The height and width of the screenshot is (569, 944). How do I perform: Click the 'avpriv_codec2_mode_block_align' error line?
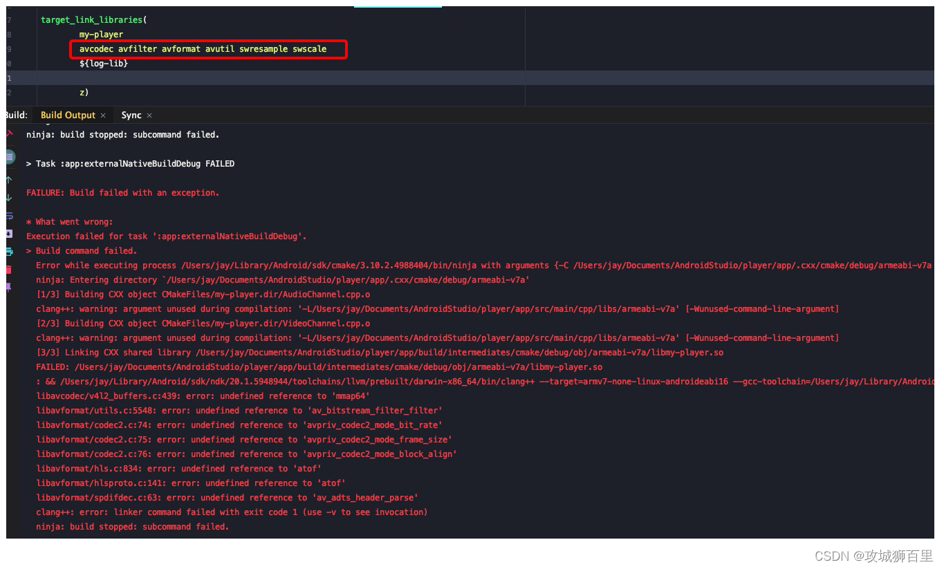(246, 454)
